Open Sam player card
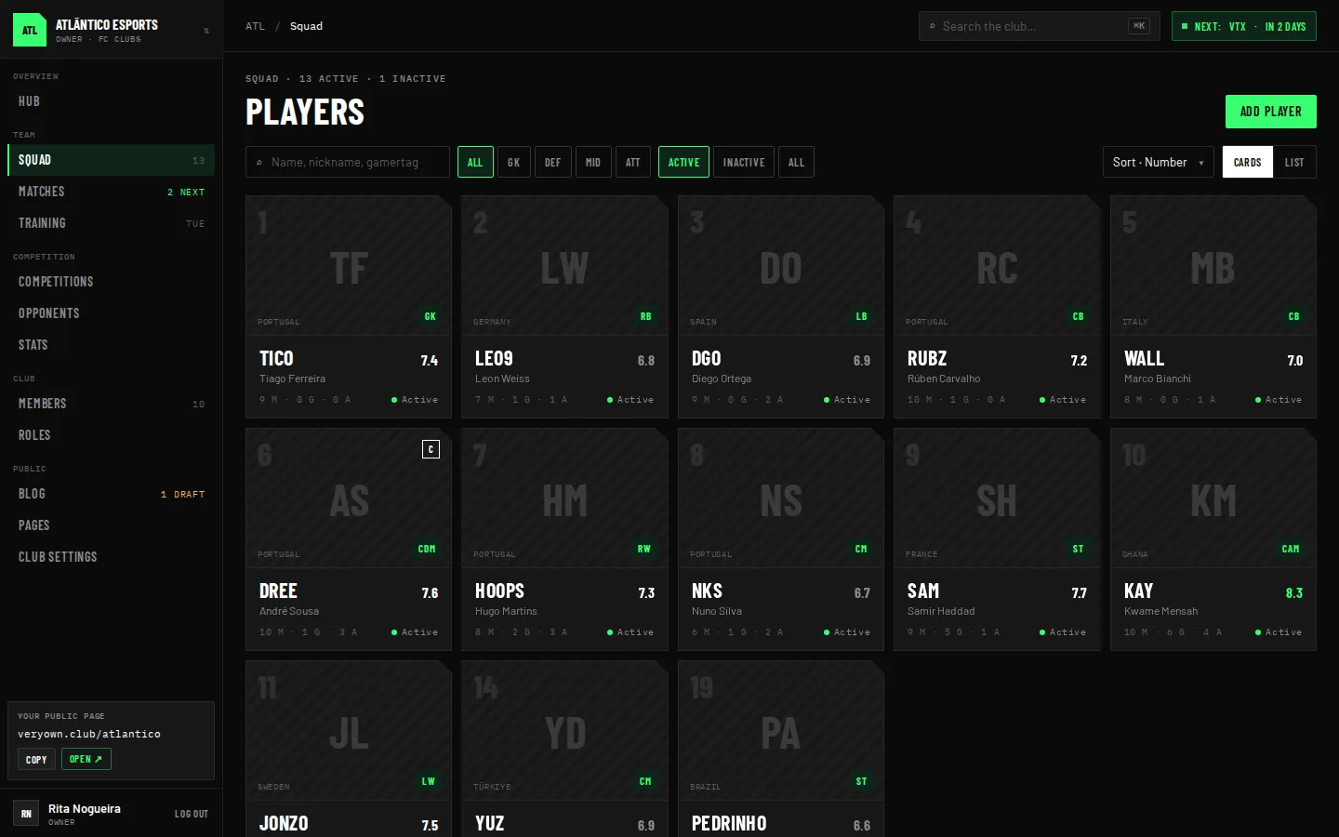The height and width of the screenshot is (837, 1339). [x=997, y=539]
